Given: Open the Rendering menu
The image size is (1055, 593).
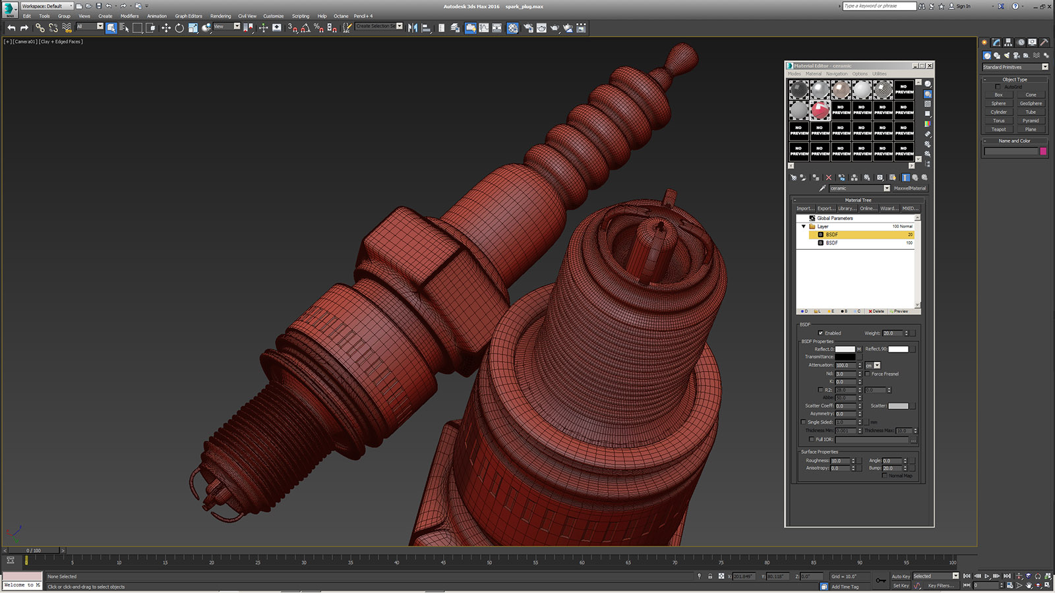Looking at the screenshot, I should pyautogui.click(x=220, y=16).
